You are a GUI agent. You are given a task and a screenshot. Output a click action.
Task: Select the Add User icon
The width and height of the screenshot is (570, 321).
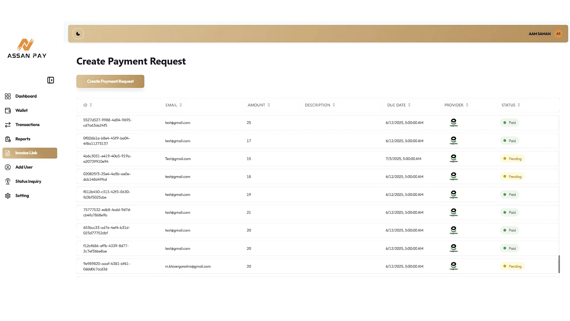pos(8,167)
